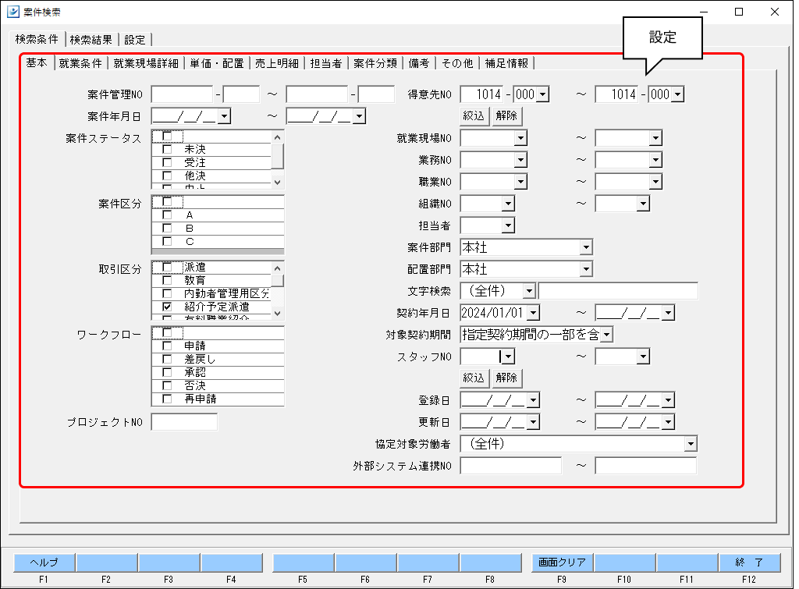Viewport: 799px width, 589px height.
Task: Click the ヘルプ F1 button
Action: point(44,562)
